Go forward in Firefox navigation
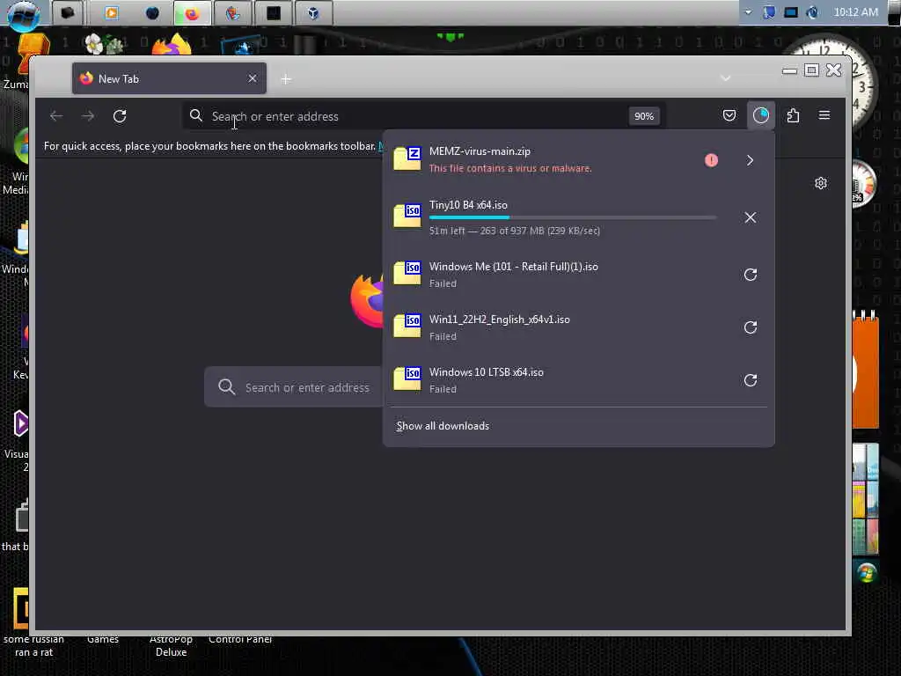This screenshot has height=676, width=901. [x=88, y=116]
